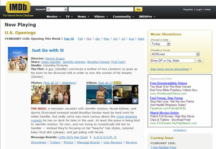Select the Feb month link
The image size is (216, 149).
pos(80,39)
